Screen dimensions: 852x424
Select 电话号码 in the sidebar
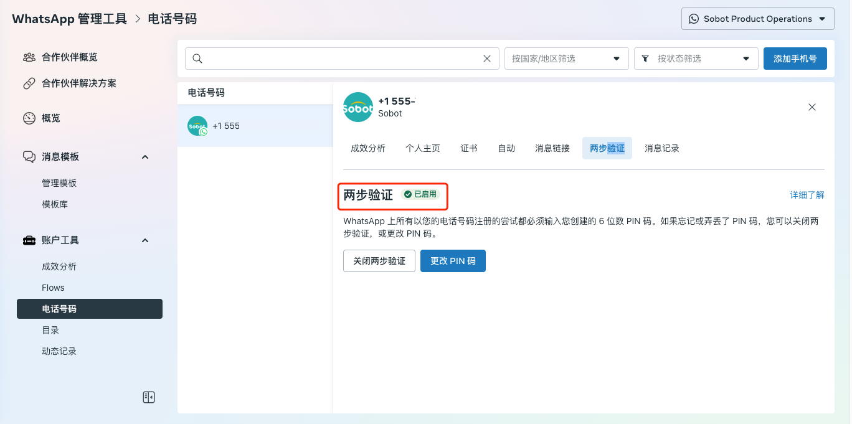90,309
